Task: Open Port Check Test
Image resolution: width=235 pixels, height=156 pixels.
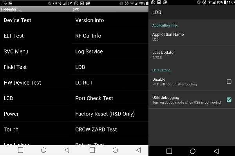Action: point(110,98)
